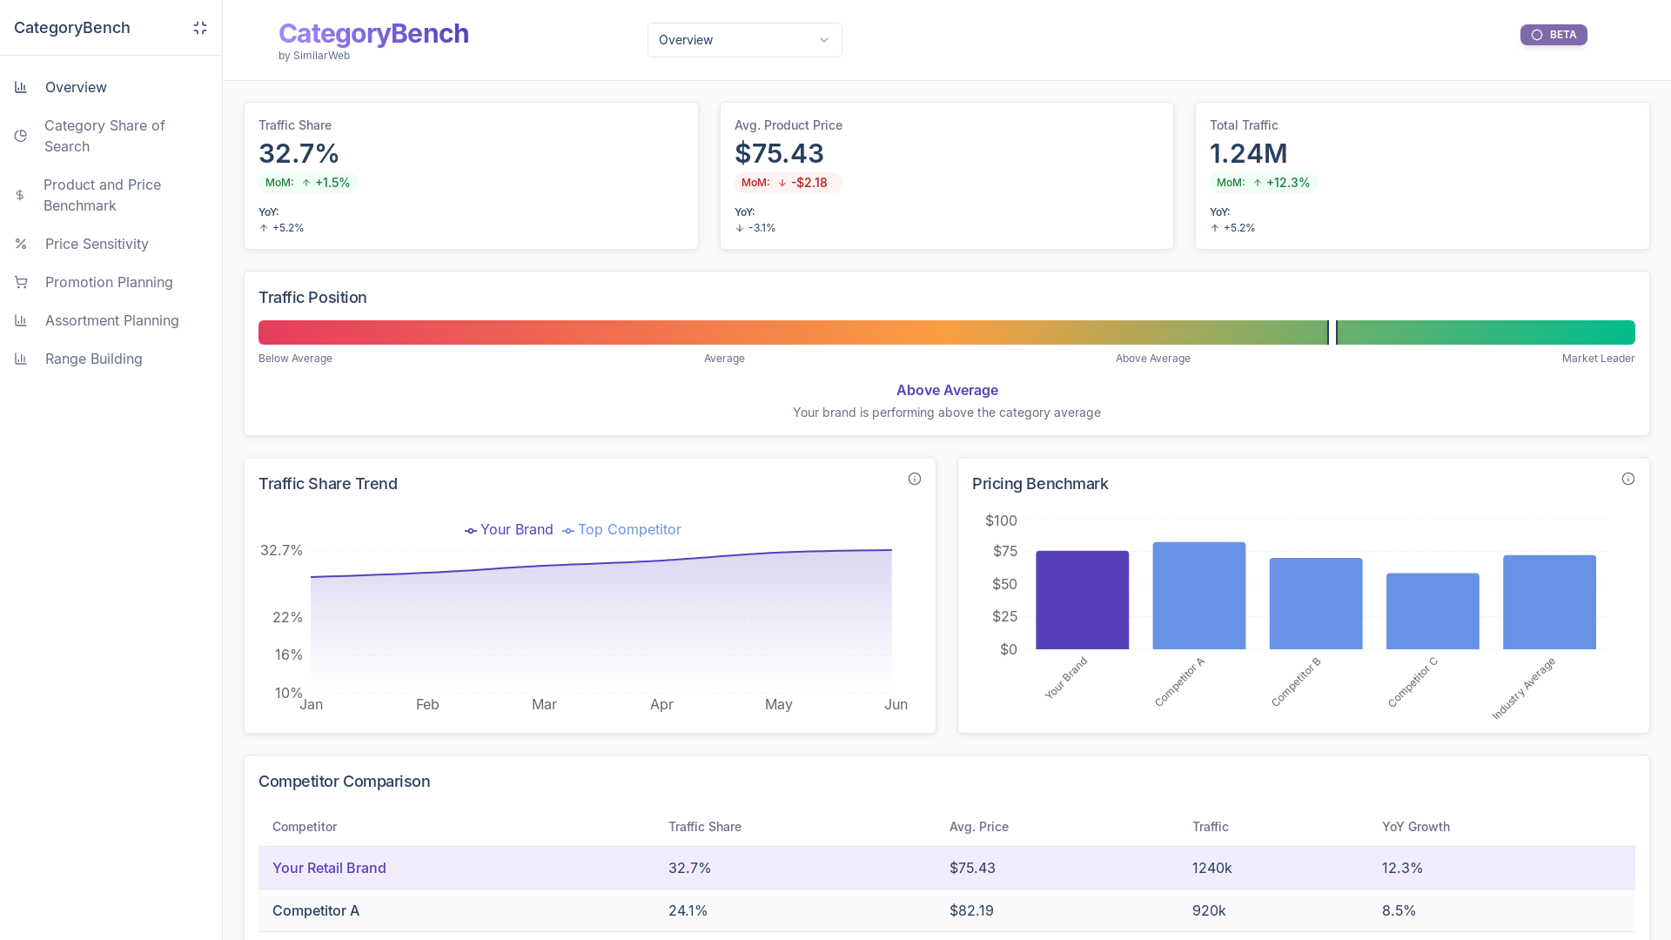Click the $82.19 average price cell
Viewport: 1671px width, 940px height.
(971, 910)
